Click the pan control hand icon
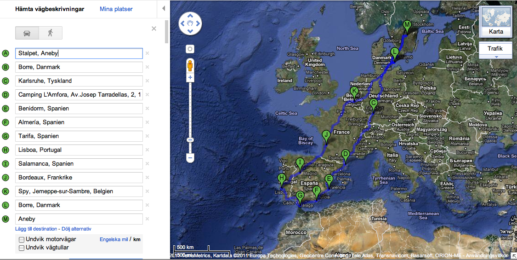Viewport: 517px width, 260px height. coord(190,23)
